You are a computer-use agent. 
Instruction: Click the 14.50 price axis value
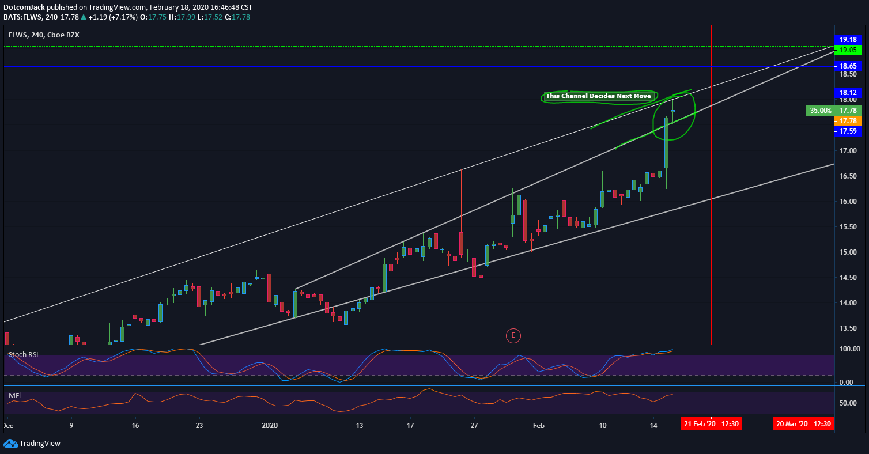847,277
